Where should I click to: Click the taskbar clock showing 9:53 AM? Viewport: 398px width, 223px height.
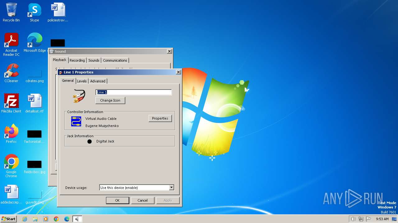pos(382,219)
